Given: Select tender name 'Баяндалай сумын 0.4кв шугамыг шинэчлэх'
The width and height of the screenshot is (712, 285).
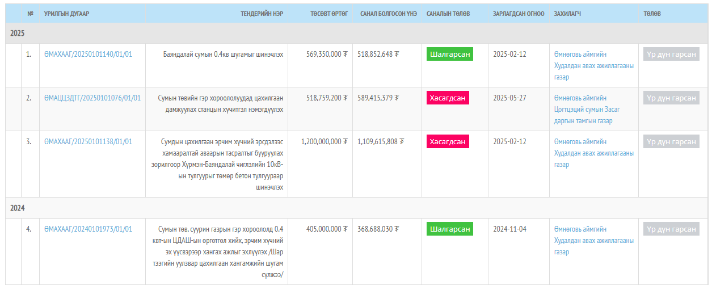Looking at the screenshot, I should pos(223,55).
